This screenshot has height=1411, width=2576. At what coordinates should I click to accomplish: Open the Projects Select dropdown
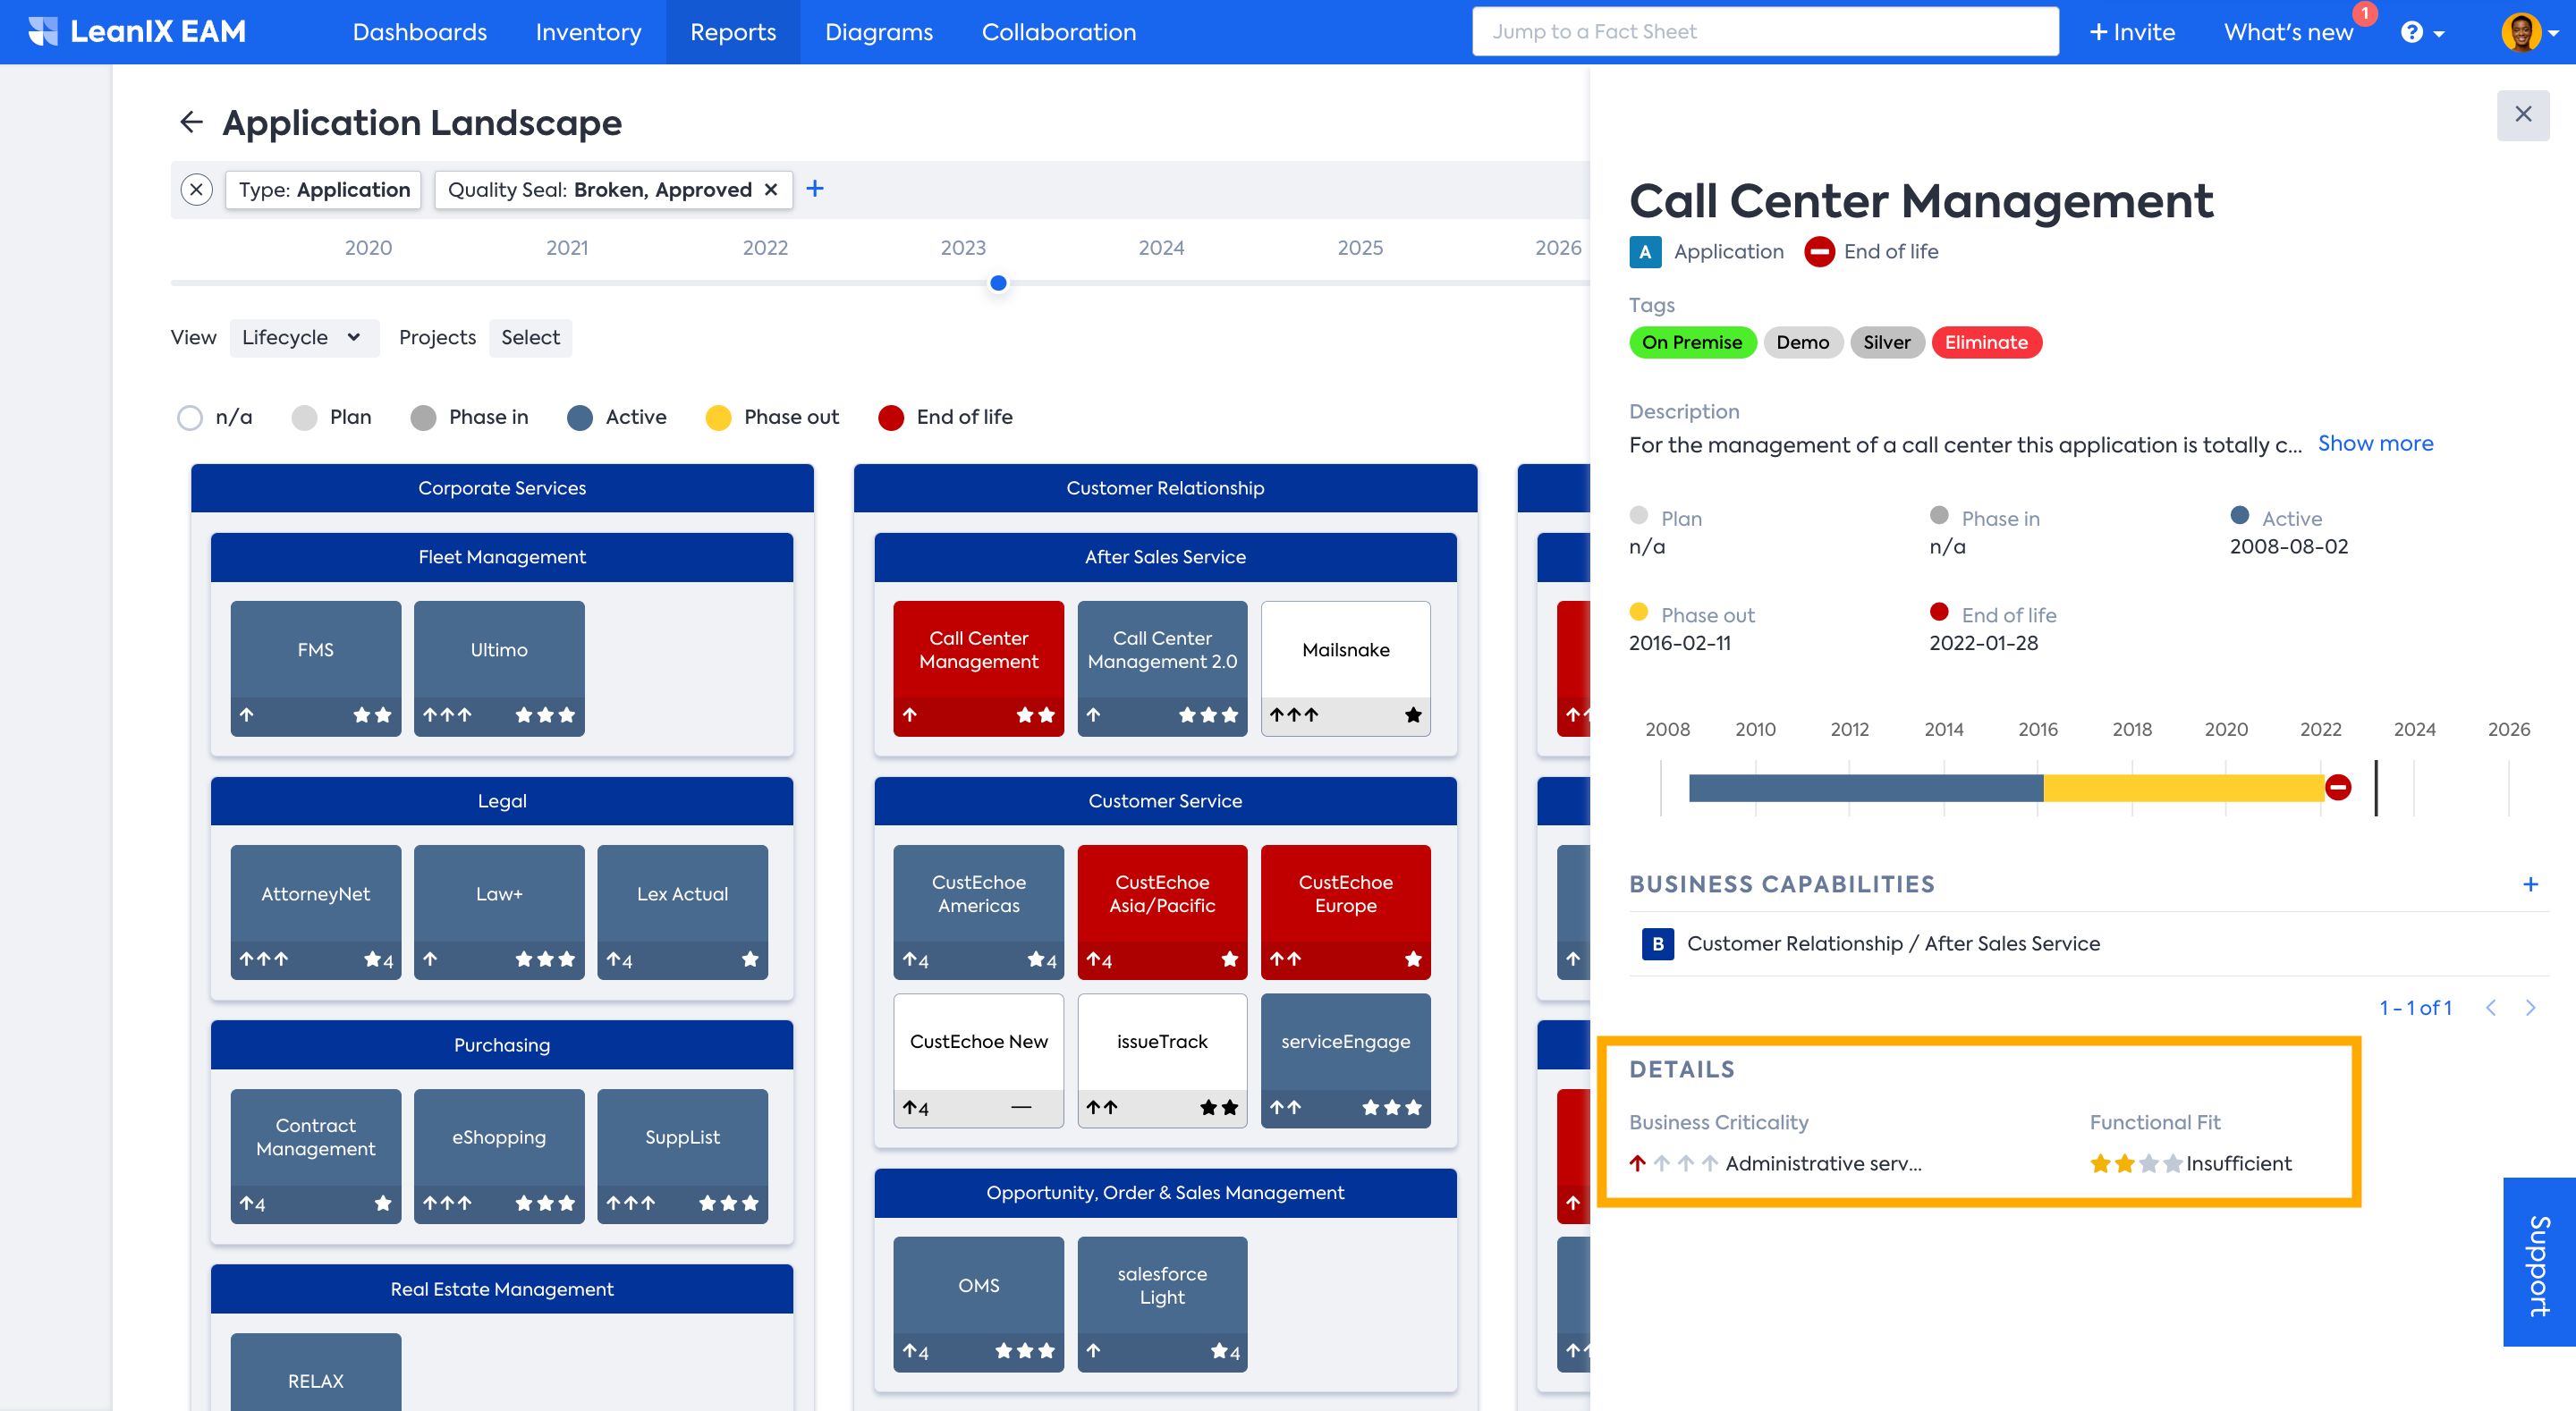pyautogui.click(x=530, y=338)
